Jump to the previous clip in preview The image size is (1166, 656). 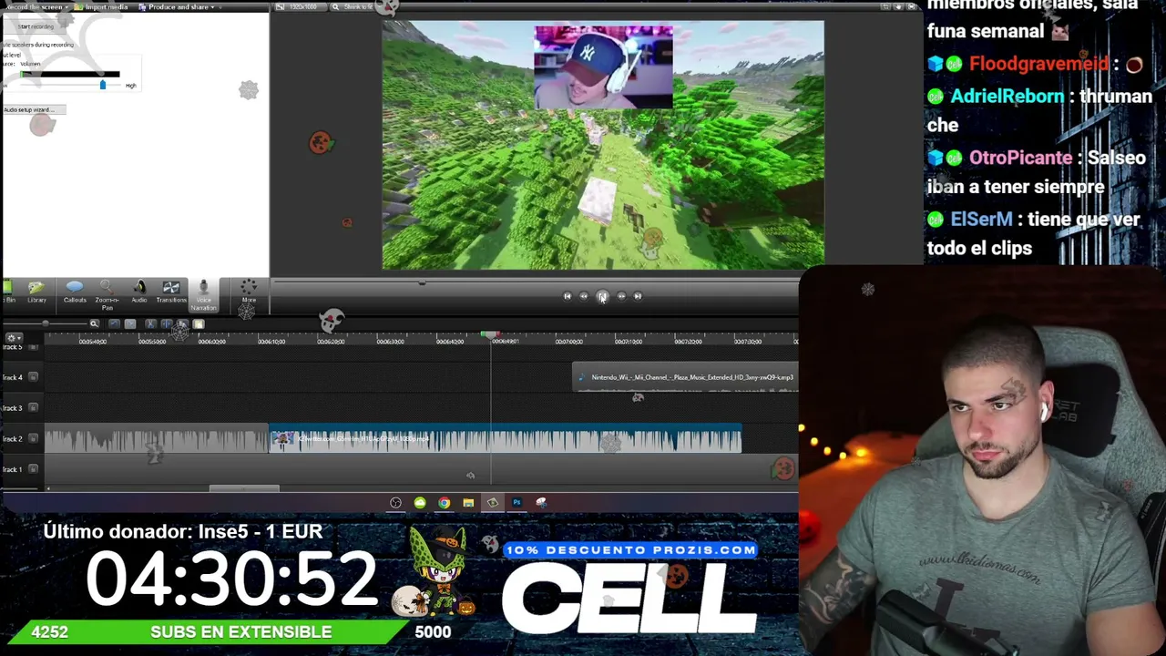pyautogui.click(x=567, y=296)
